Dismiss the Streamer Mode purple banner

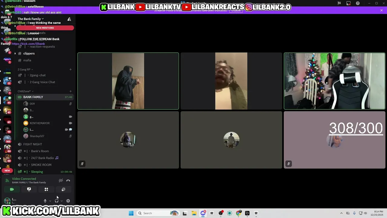pyautogui.click(x=382, y=10)
